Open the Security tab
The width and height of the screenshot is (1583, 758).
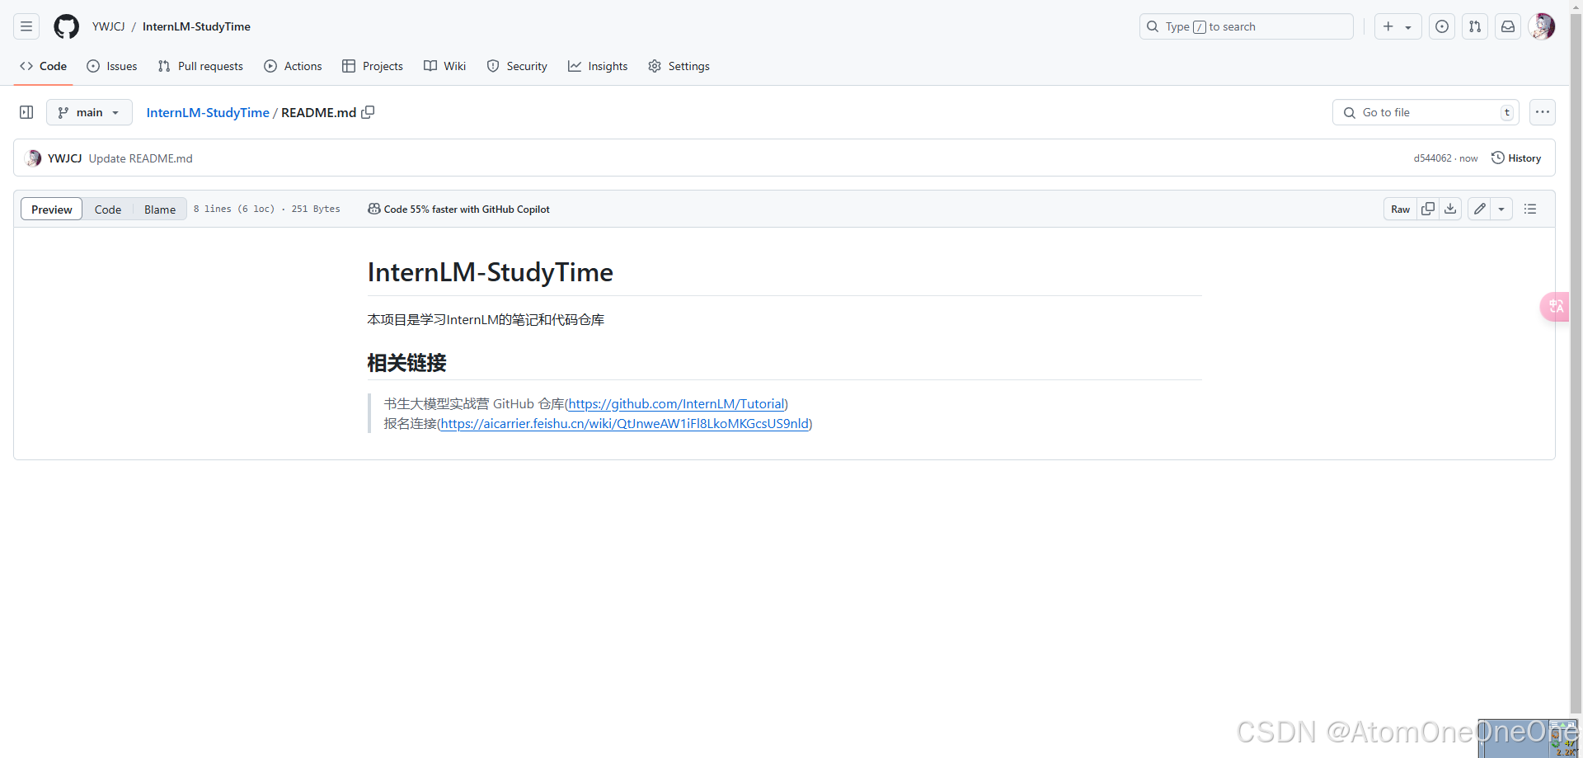(x=517, y=66)
